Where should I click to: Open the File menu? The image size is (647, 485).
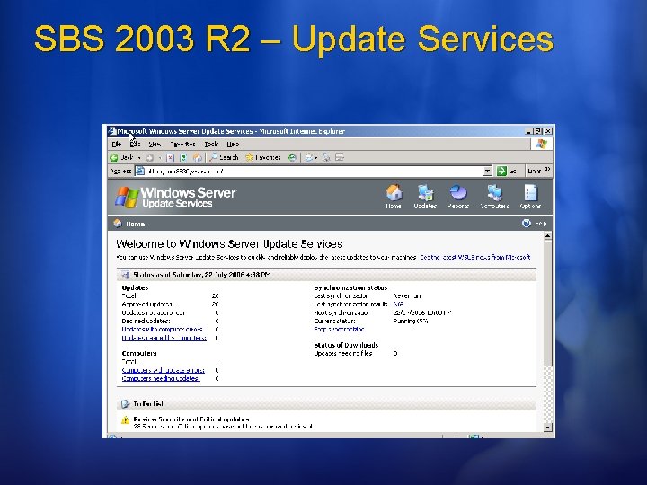pyautogui.click(x=117, y=144)
